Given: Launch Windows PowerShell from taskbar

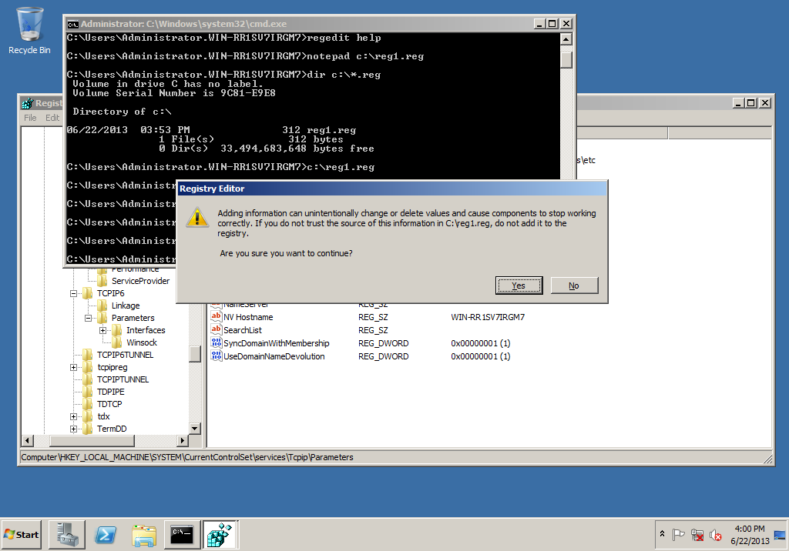Looking at the screenshot, I should click(106, 534).
